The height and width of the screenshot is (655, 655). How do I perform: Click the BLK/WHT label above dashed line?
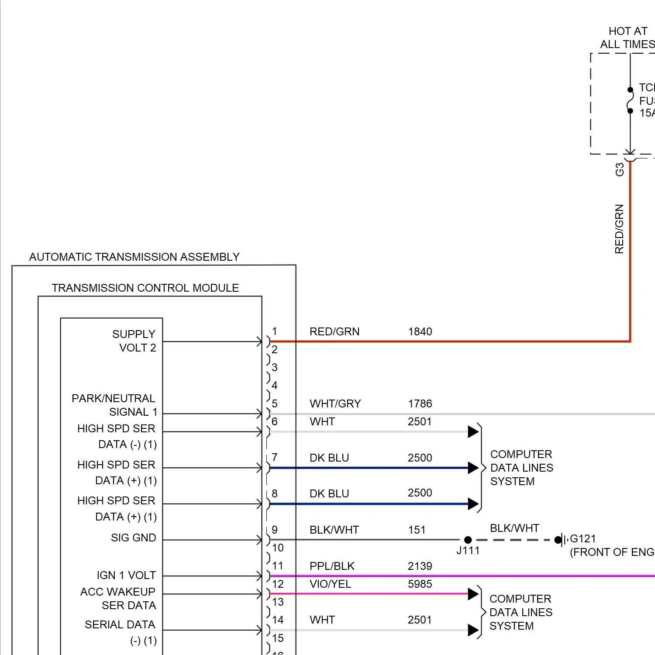click(x=514, y=528)
